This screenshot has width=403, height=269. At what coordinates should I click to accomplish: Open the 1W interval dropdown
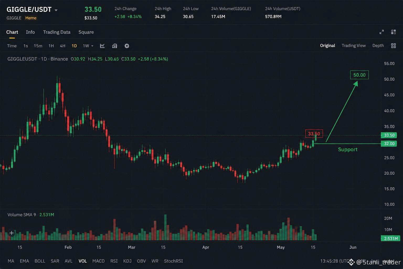pos(88,46)
